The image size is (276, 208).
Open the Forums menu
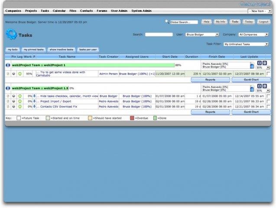(x=102, y=11)
